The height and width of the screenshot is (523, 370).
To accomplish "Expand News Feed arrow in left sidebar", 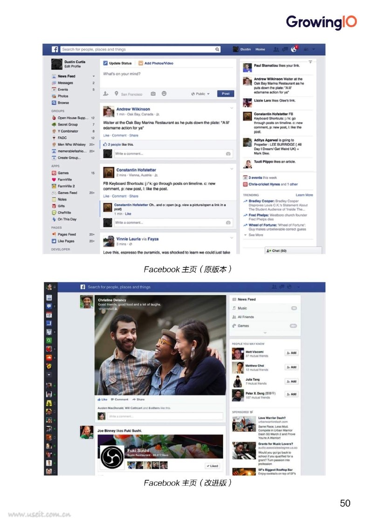I will (x=93, y=76).
